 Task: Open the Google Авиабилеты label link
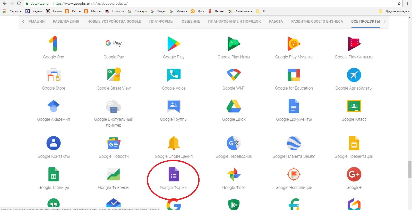[354, 88]
